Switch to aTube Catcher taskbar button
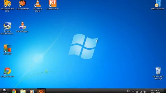Screen dimensions: 166x93 tap(41, 91)
